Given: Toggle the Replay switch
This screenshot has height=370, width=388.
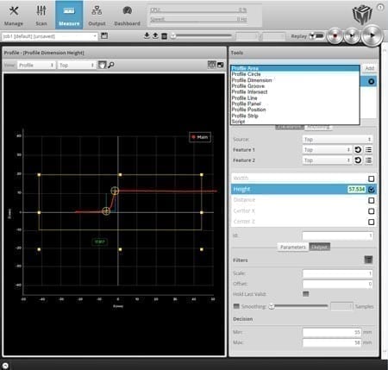Looking at the screenshot, I should click(x=317, y=36).
